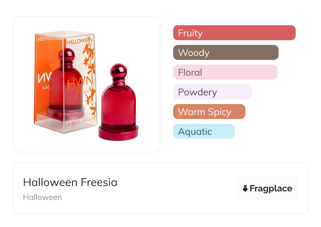Viewport: 321px width, 227px height.
Task: Open the gray Halloween brand link
Action: tap(42, 197)
